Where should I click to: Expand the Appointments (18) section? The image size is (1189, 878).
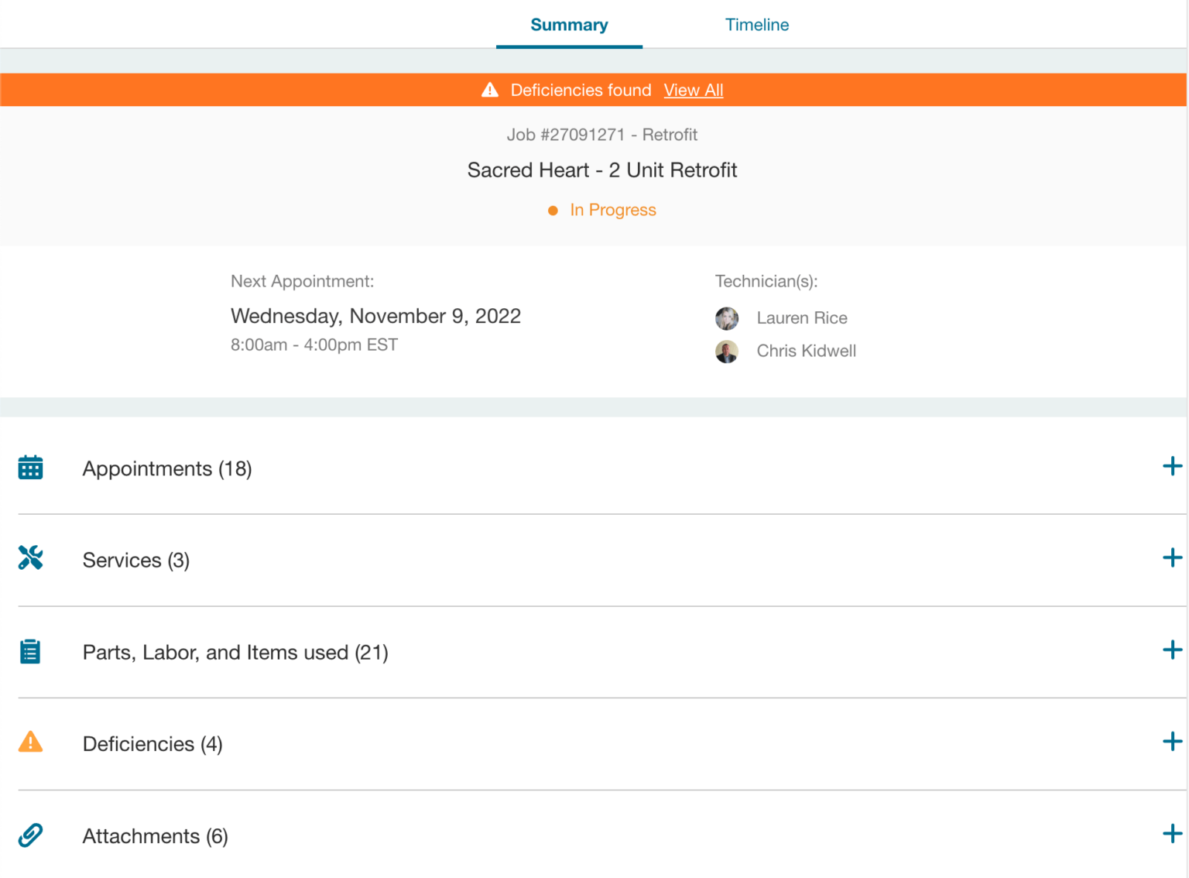tap(1173, 466)
